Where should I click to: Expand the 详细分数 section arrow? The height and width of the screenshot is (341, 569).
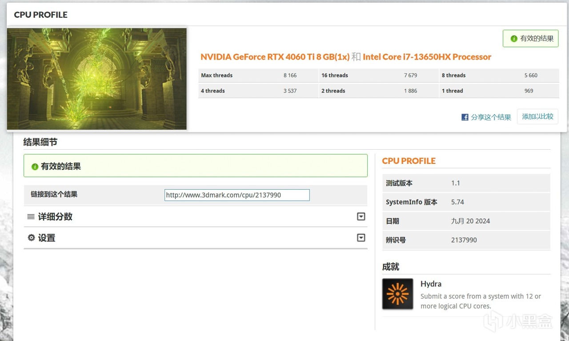tap(361, 216)
